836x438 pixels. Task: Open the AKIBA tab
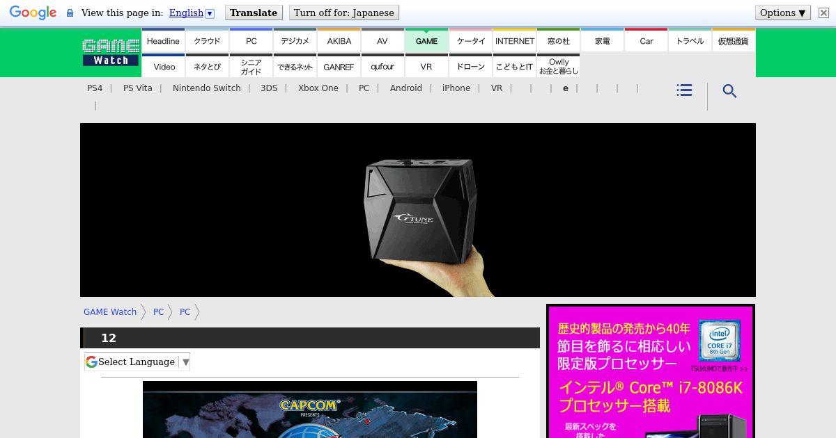[339, 41]
